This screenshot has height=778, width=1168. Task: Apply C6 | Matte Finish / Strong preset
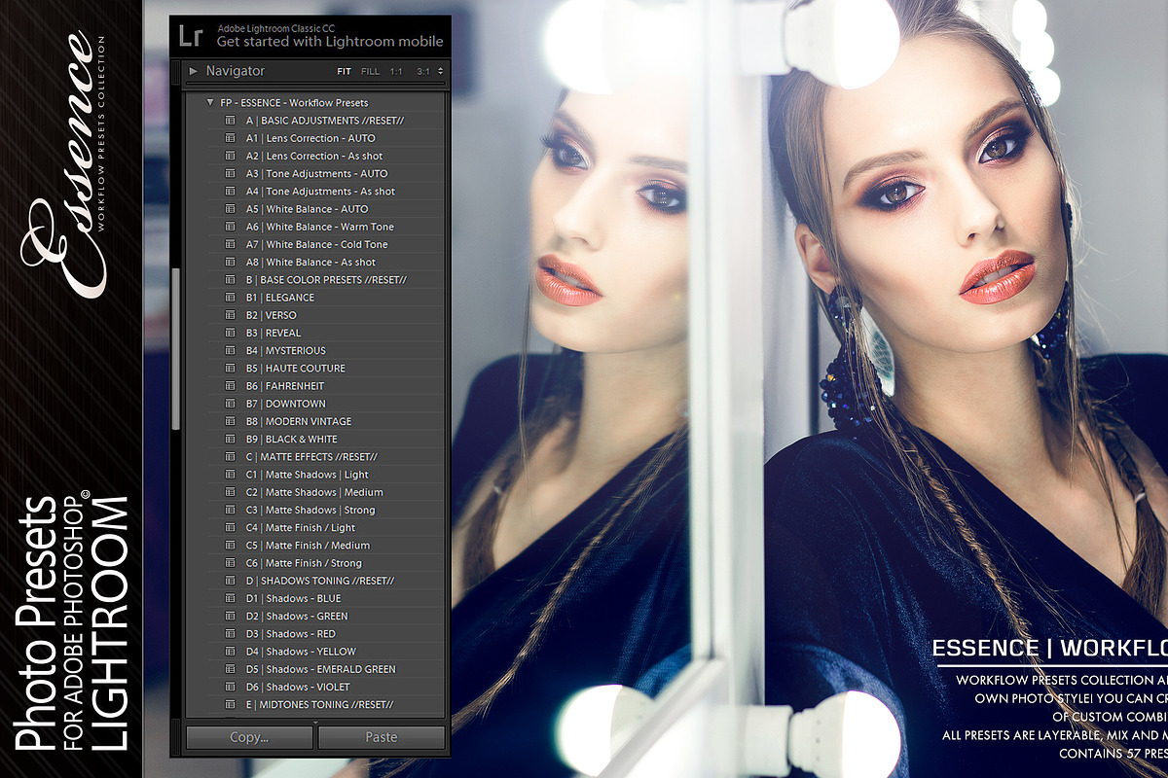[304, 563]
